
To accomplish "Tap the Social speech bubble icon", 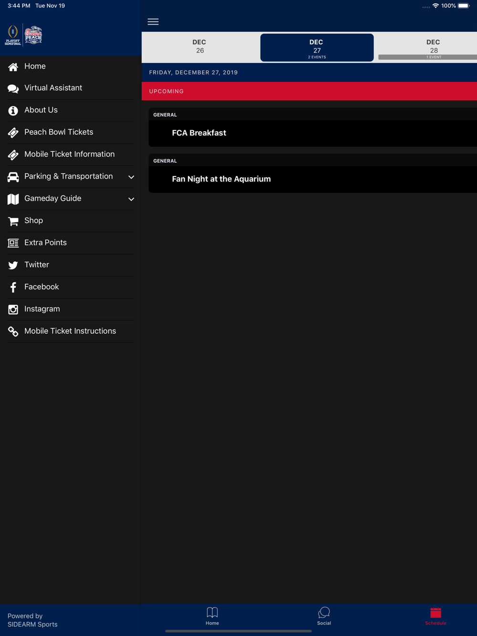I will [324, 613].
